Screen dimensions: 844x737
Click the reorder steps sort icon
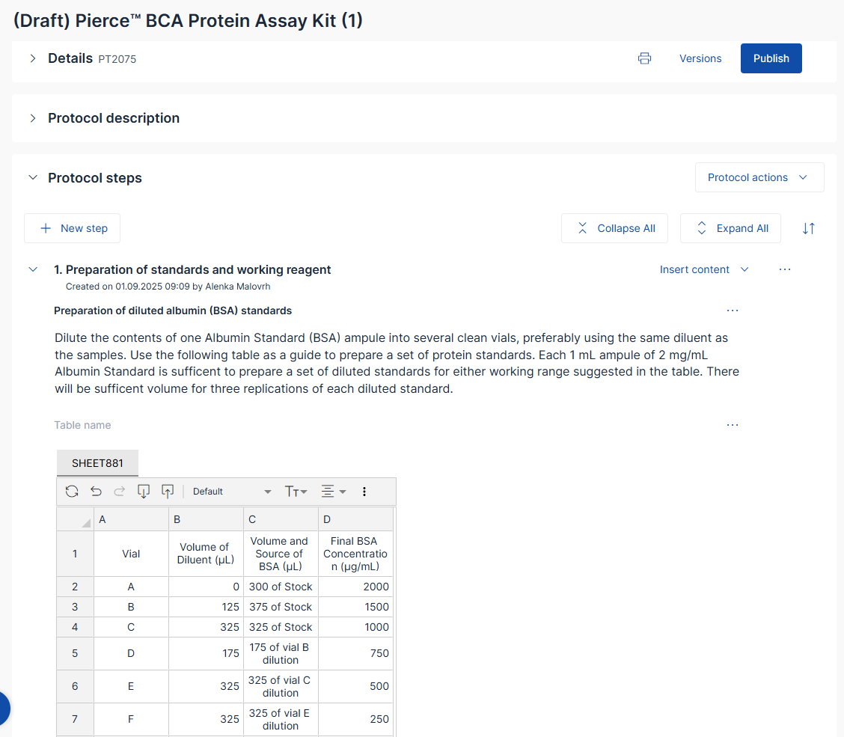tap(808, 228)
